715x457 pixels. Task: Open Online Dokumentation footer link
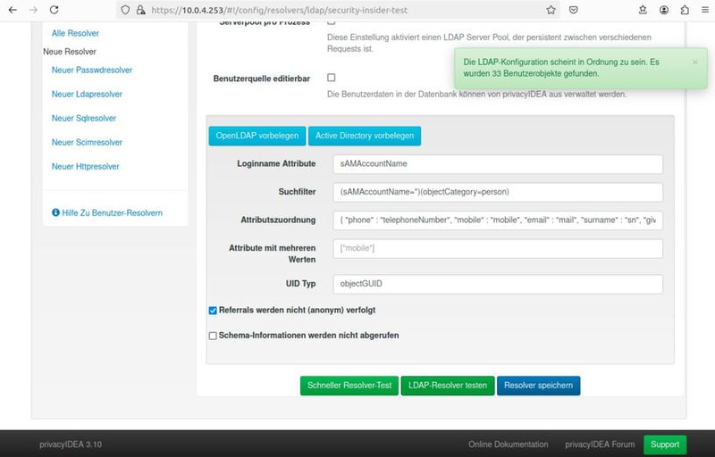pos(508,445)
